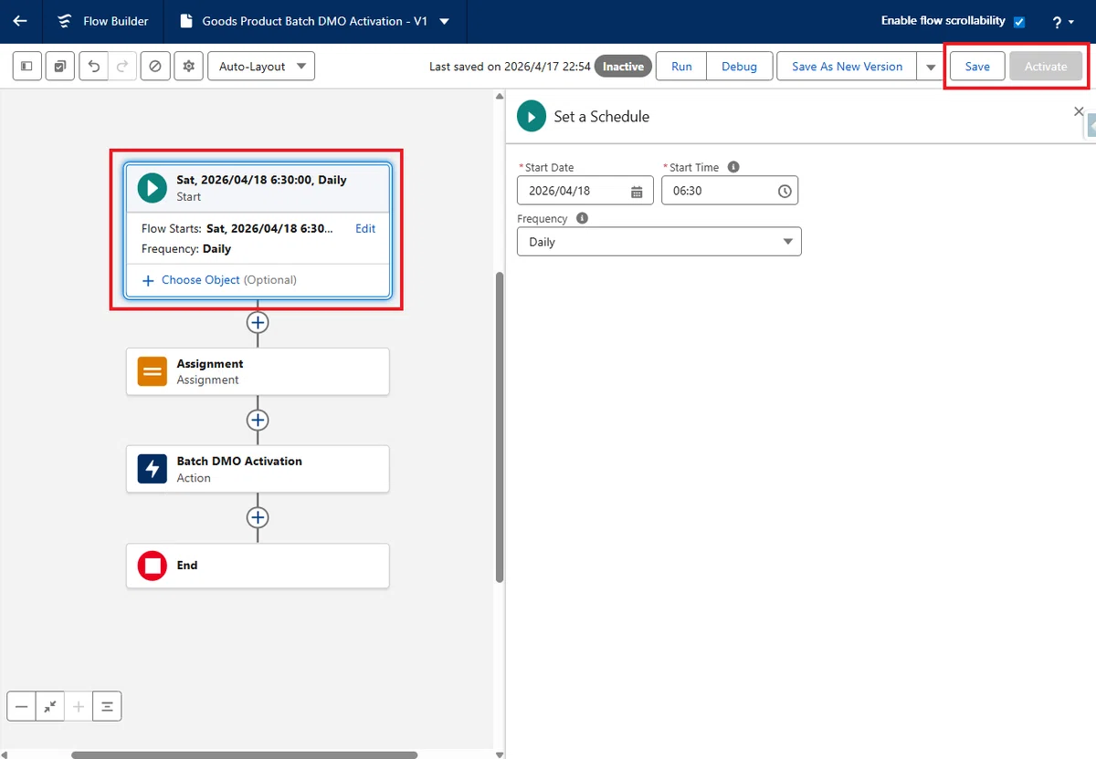Open the Auto-Layout dropdown
Viewport: 1096px width, 759px height.
(261, 67)
